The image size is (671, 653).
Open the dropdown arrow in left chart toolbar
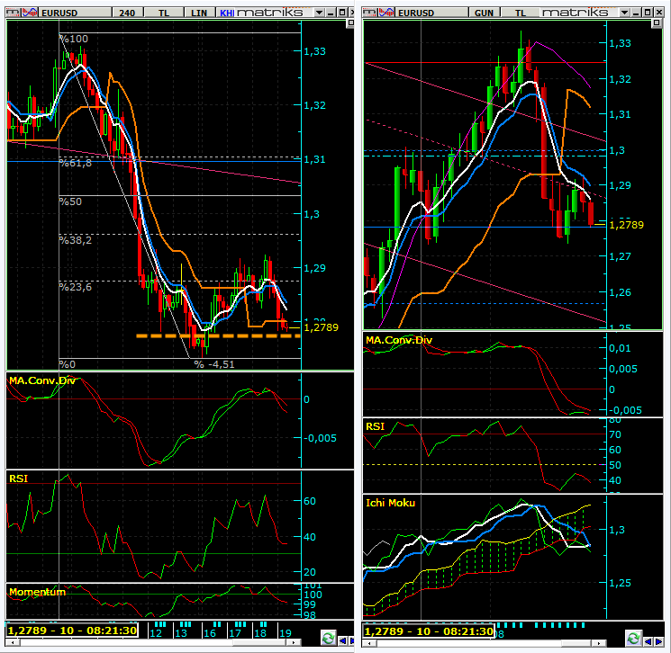pyautogui.click(x=319, y=12)
